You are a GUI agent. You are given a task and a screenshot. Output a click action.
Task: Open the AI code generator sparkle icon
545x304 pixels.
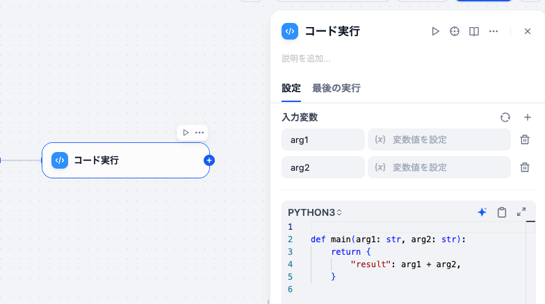482,212
